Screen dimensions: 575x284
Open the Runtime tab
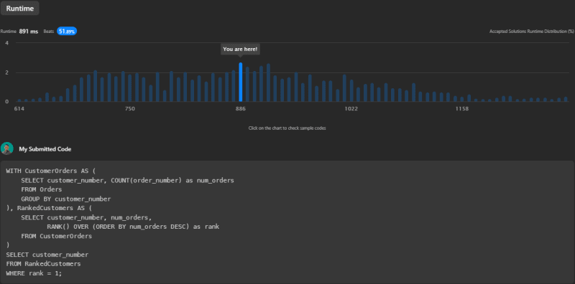[x=20, y=9]
